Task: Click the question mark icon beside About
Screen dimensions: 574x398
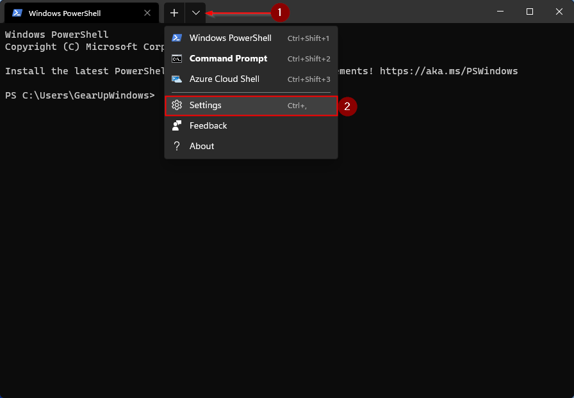Action: tap(176, 146)
